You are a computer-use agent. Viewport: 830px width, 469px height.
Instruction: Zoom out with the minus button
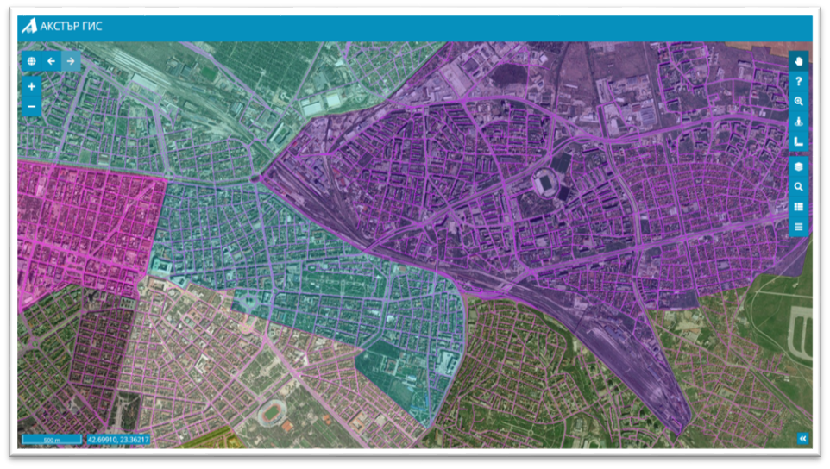32,107
